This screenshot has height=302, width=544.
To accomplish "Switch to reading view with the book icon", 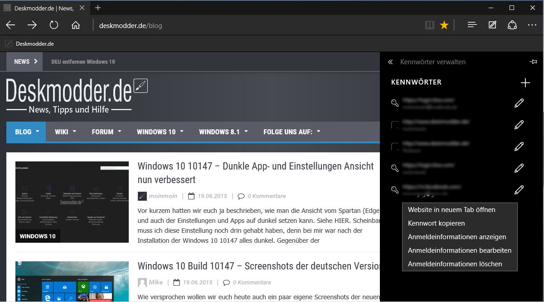I will point(429,25).
